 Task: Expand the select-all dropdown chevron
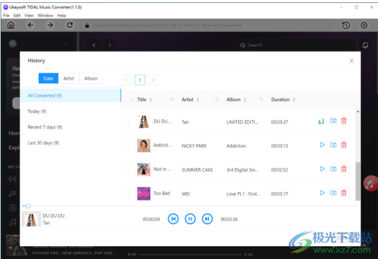click(132, 99)
